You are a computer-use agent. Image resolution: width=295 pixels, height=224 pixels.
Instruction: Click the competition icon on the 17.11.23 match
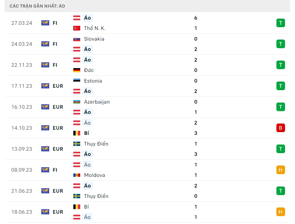(45, 86)
